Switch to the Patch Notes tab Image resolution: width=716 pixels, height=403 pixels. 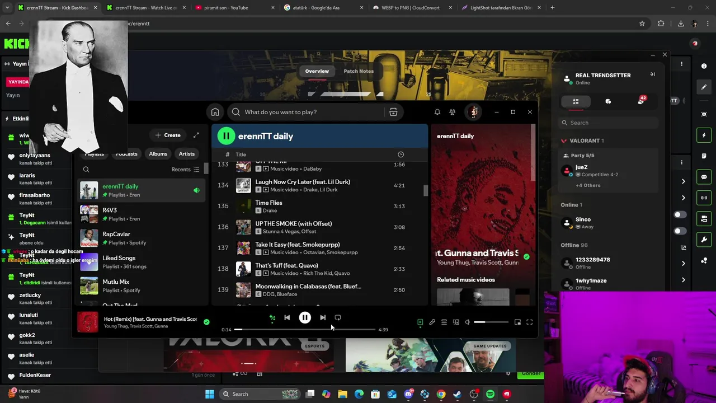tap(359, 71)
